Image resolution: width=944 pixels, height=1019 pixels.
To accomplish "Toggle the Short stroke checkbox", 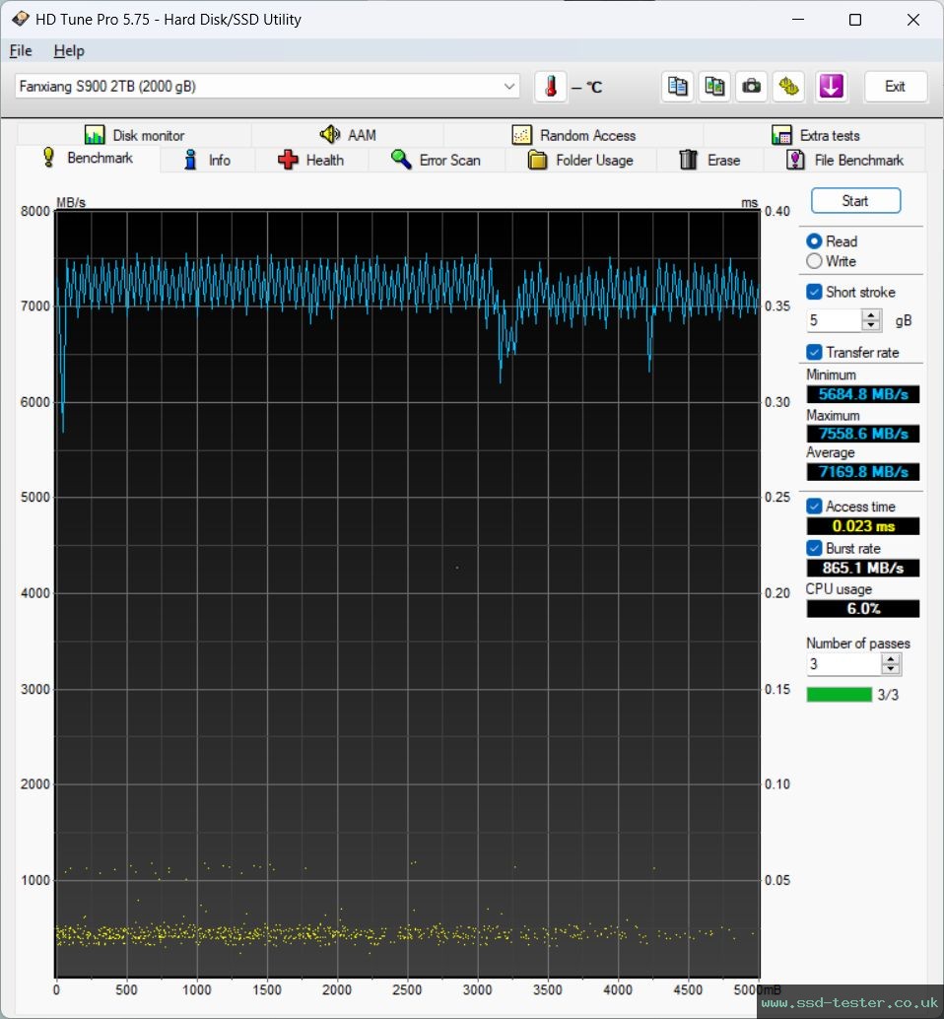I will pyautogui.click(x=814, y=292).
